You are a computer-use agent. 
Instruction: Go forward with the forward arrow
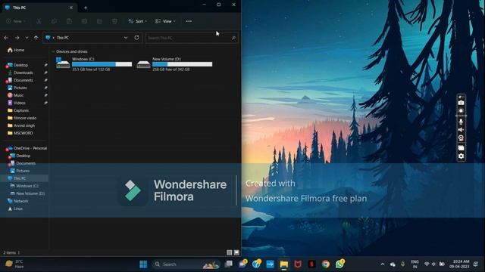pos(17,38)
